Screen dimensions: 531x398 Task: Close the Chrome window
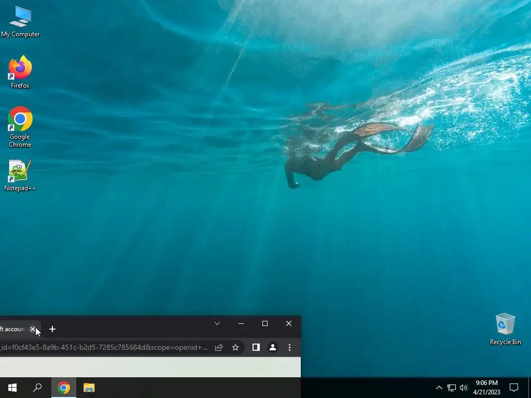[289, 323]
